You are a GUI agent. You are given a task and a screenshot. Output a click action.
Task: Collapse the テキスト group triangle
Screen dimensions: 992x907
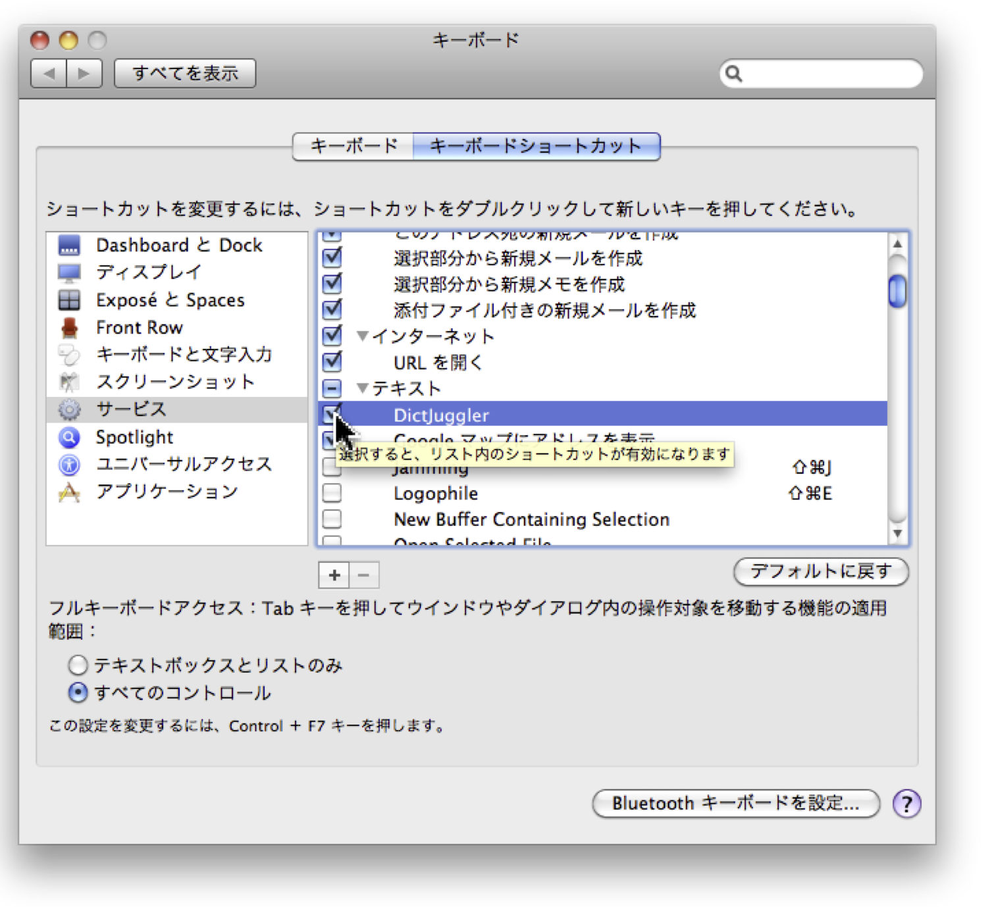[x=362, y=388]
